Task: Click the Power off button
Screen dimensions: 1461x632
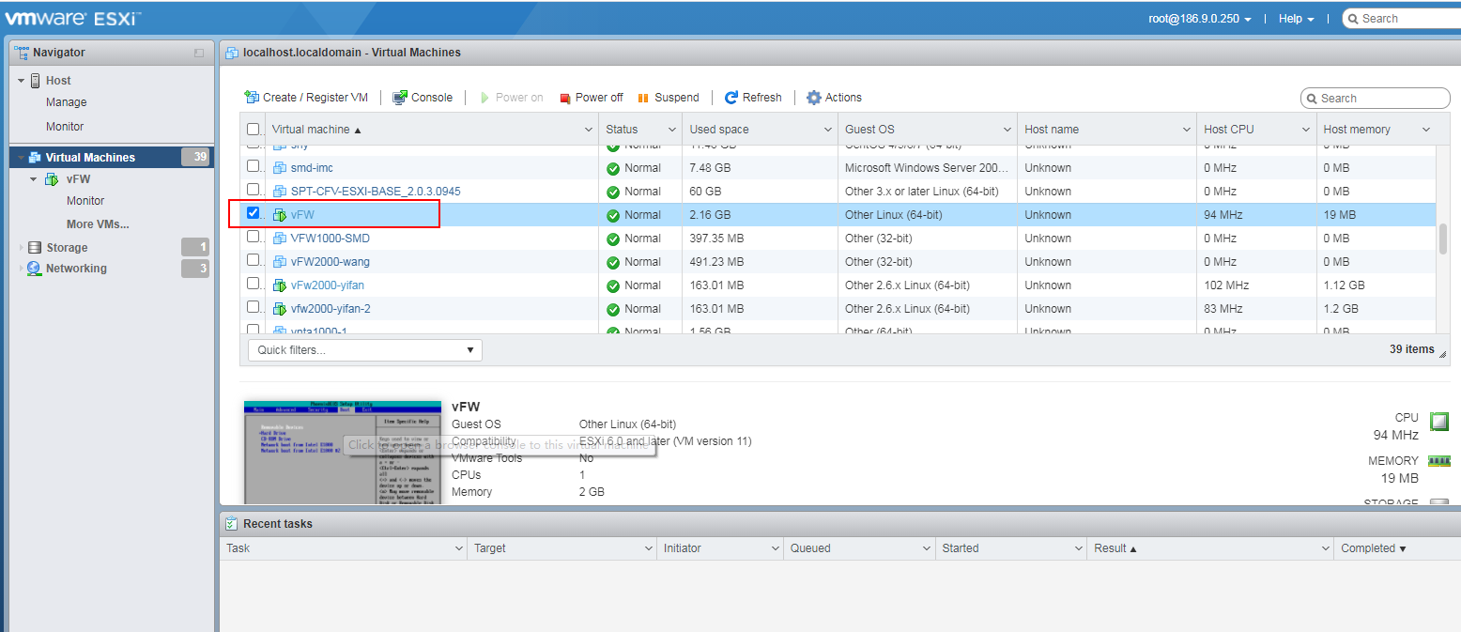Action: point(592,97)
